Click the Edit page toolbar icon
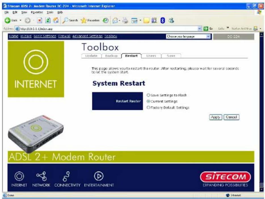265x199 pixels. tap(134, 20)
